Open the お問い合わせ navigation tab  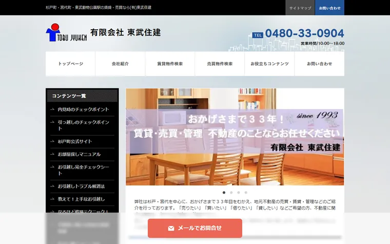click(x=319, y=64)
